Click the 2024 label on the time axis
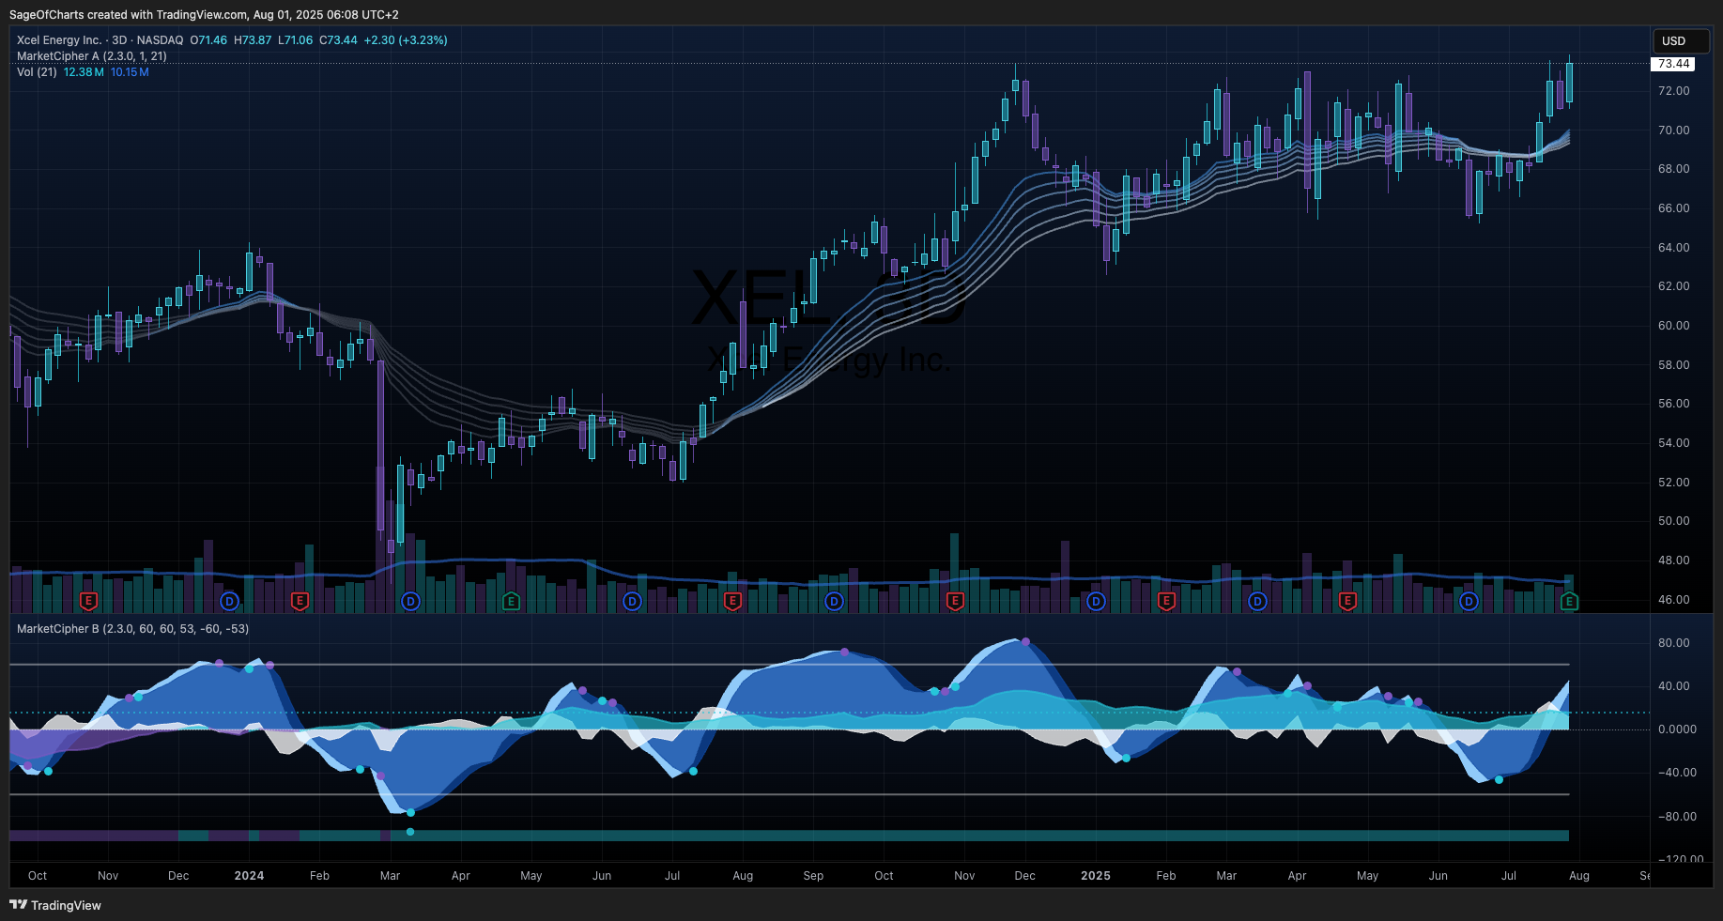Screen dimensions: 1723x921 point(249,876)
